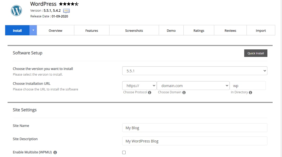
Task: Click the changelog speech bubble icon
Action: click(66, 11)
